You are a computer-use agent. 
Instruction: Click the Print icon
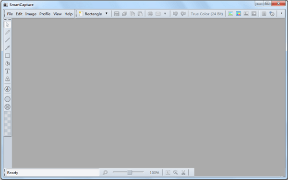point(150,14)
